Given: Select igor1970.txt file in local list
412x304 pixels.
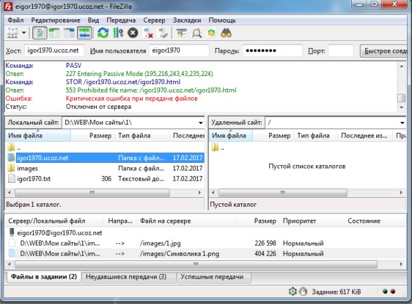Looking at the screenshot, I should pos(104,179).
